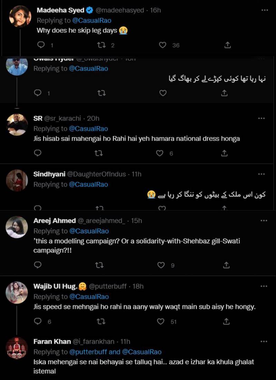Viewport: 276px width, 380px height.
Task: Retweet SR's tweet about mahengai
Action: (99, 153)
